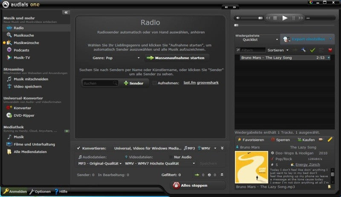
Task: Mute with the speaker icon
Action: point(238,18)
